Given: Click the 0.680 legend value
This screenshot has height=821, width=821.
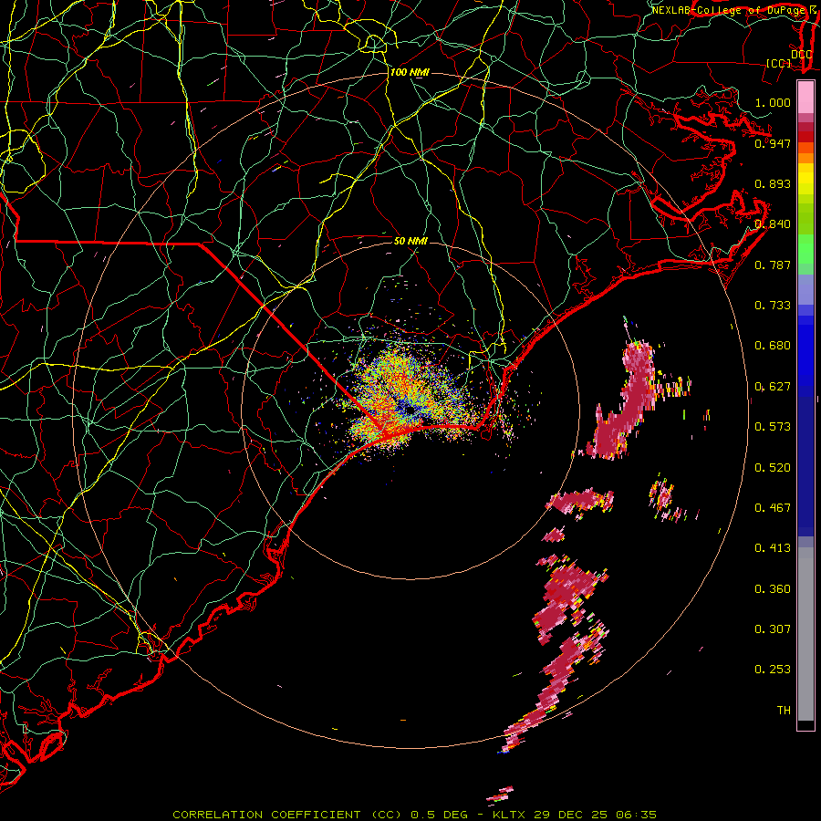Looking at the screenshot, I should coord(773,346).
